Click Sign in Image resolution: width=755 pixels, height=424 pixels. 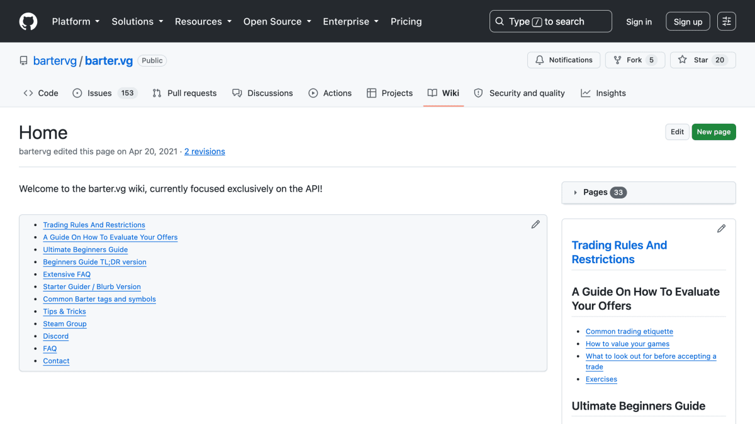(639, 21)
